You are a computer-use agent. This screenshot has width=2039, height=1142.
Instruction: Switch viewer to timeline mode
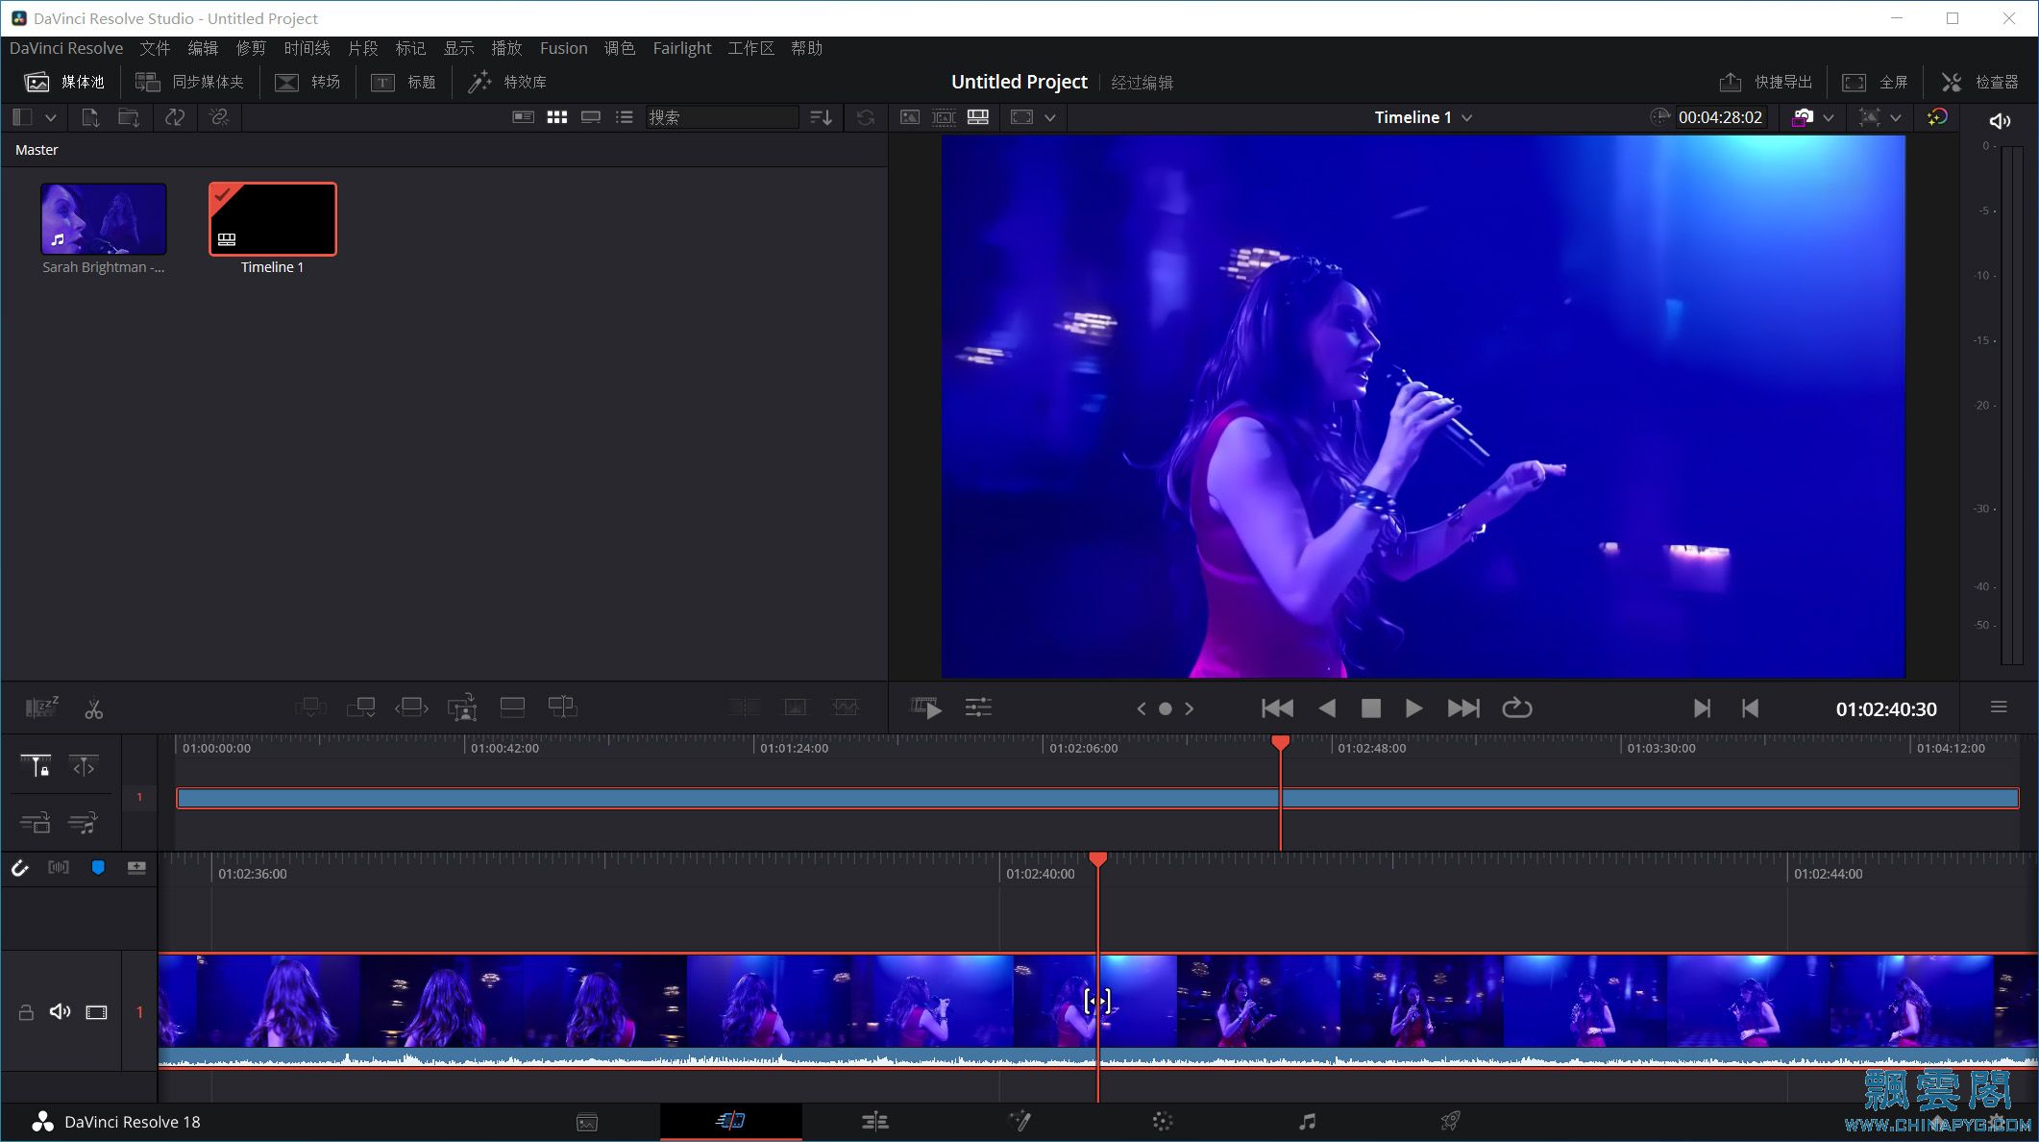978,117
